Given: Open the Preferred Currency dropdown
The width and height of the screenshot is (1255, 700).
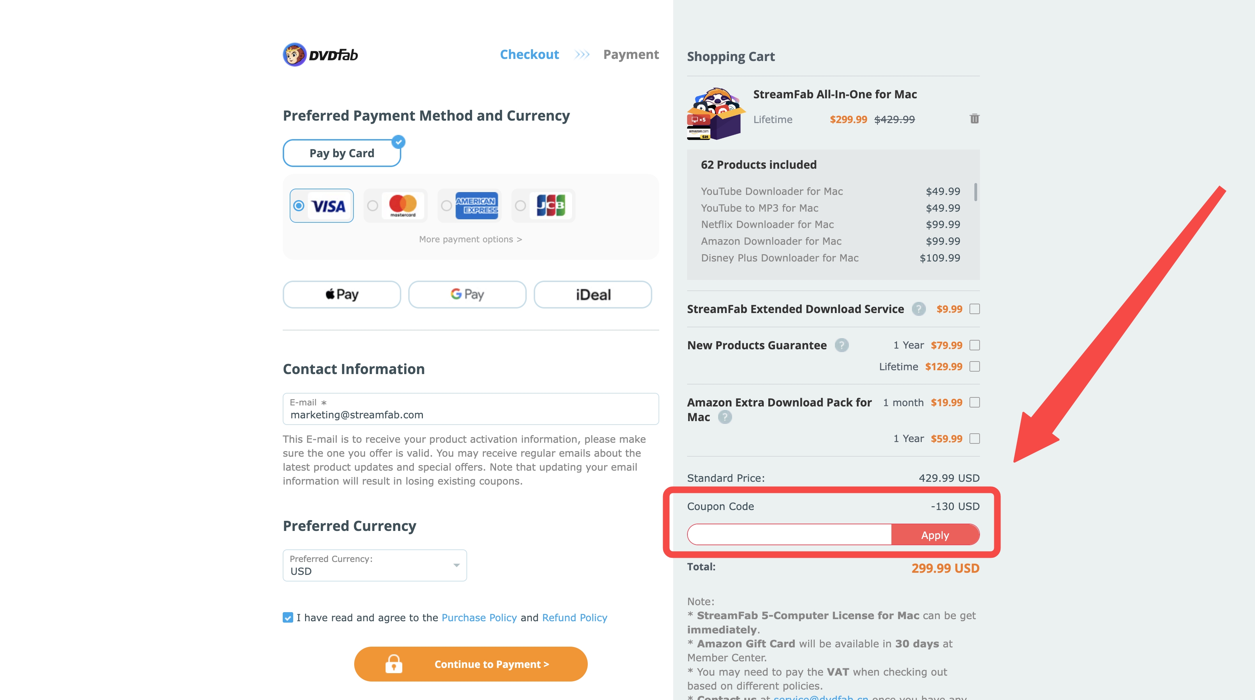Looking at the screenshot, I should tap(456, 565).
